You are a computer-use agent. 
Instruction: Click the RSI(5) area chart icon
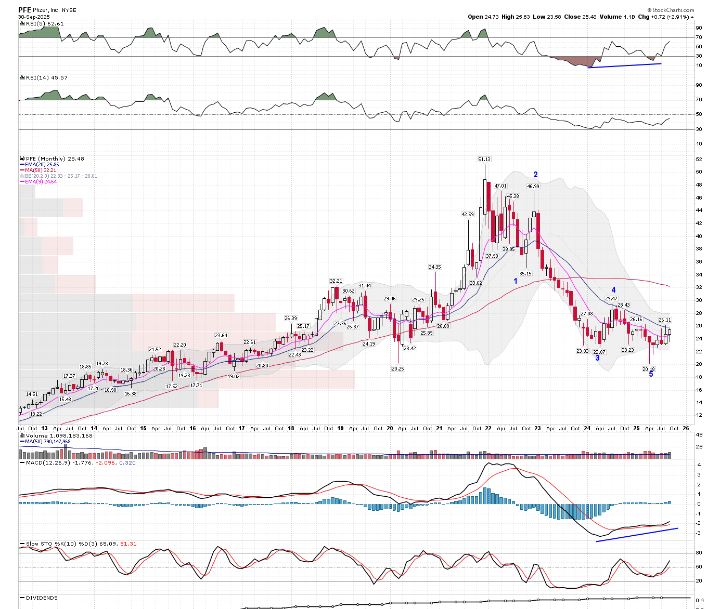(21, 24)
